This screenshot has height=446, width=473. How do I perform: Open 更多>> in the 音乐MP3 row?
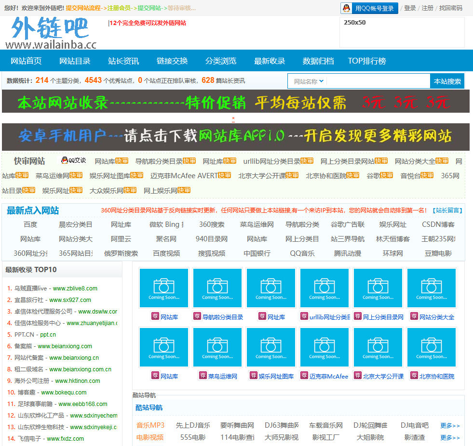pos(450,425)
